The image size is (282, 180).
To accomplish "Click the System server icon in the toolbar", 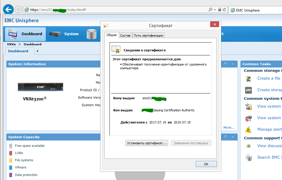I will pyautogui.click(x=54, y=33).
